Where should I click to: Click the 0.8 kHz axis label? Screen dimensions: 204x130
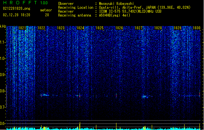3,91
